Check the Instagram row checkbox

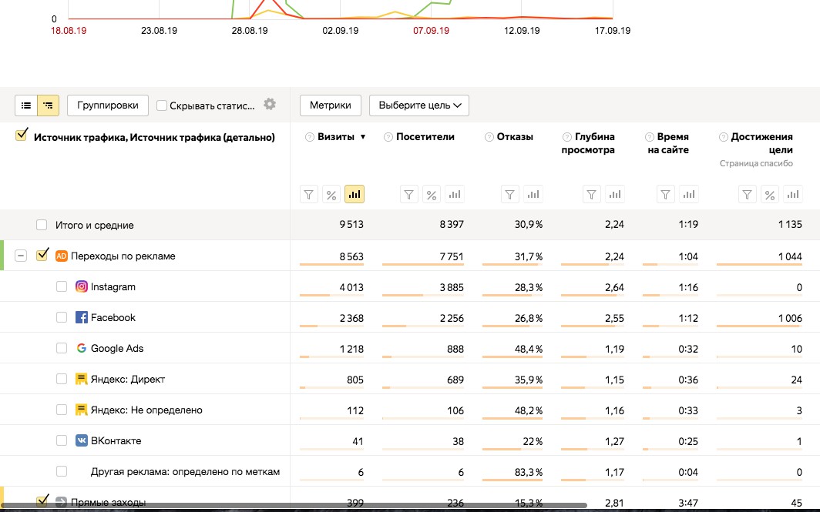point(62,286)
